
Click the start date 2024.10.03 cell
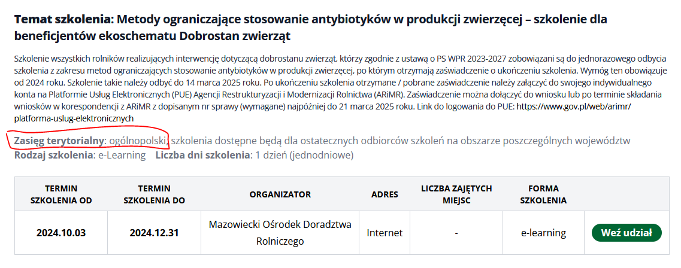[61, 233]
